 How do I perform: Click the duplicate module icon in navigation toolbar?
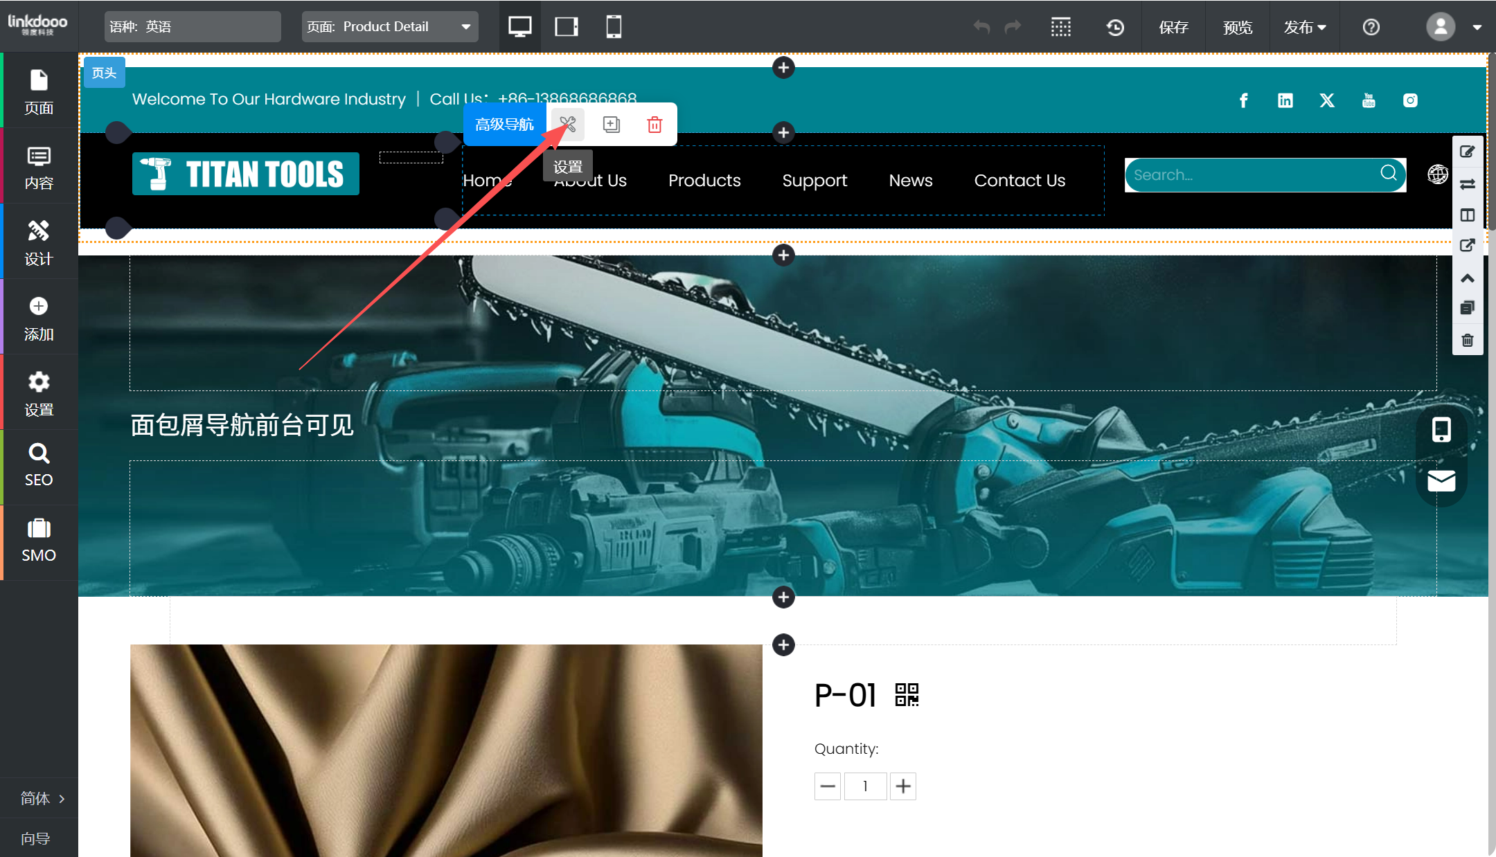611,125
